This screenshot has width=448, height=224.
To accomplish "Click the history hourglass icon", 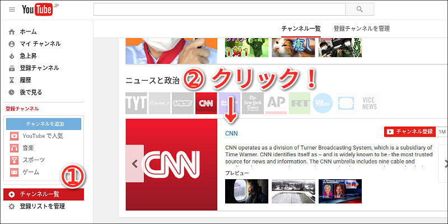I will tap(11, 80).
